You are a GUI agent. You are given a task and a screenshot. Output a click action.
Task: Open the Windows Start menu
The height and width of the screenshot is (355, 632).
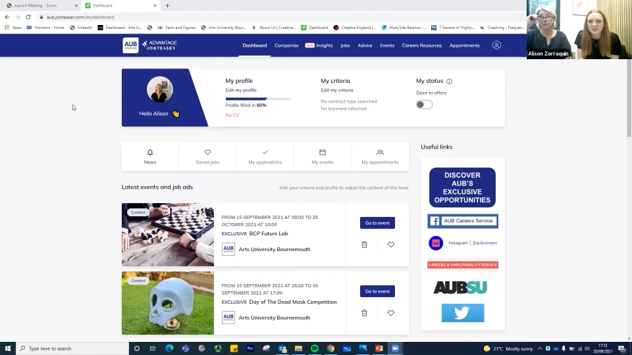pyautogui.click(x=8, y=348)
